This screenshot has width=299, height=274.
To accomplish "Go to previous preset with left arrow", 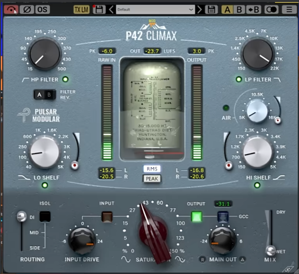I will click(111, 10).
